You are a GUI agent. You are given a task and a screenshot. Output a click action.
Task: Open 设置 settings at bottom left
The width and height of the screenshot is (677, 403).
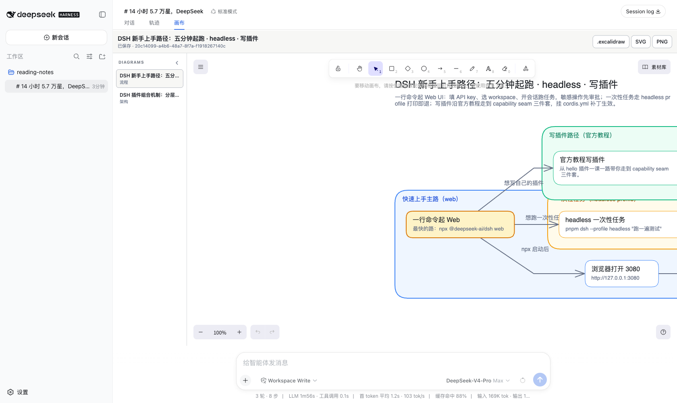point(18,392)
